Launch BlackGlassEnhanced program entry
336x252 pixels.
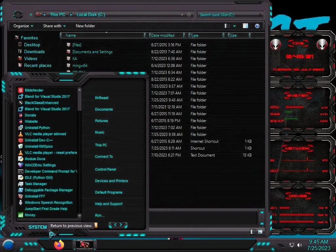click(x=42, y=103)
